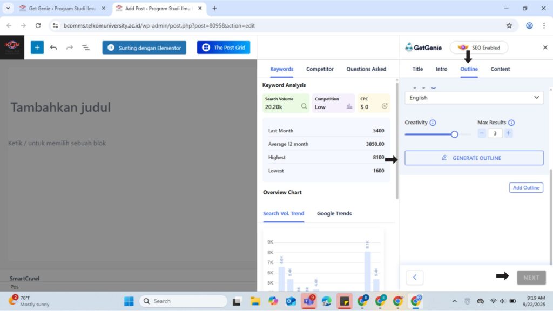Screen dimensions: 553x311
Task: Open the weather widget on taskbar
Action: (29, 301)
